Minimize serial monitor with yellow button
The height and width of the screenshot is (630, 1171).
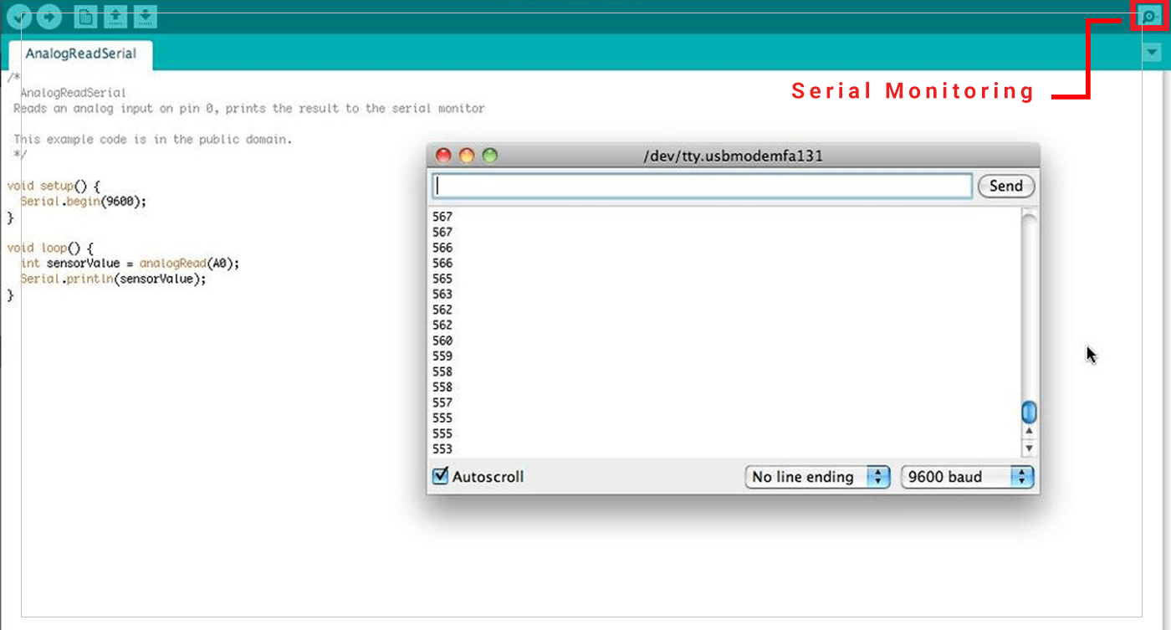pos(467,156)
